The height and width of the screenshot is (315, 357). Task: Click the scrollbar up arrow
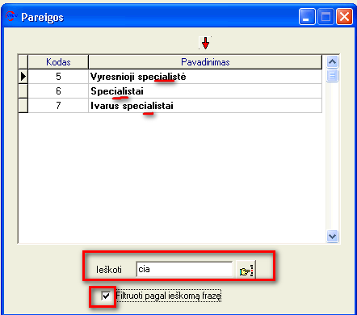(332, 62)
